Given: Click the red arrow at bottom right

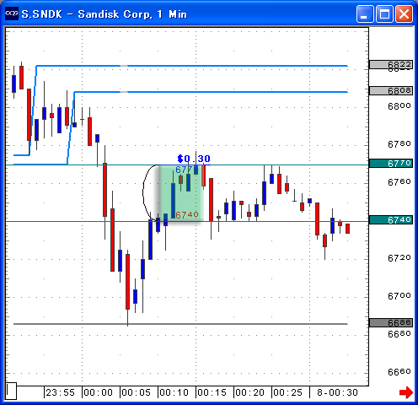Looking at the screenshot, I should [406, 392].
